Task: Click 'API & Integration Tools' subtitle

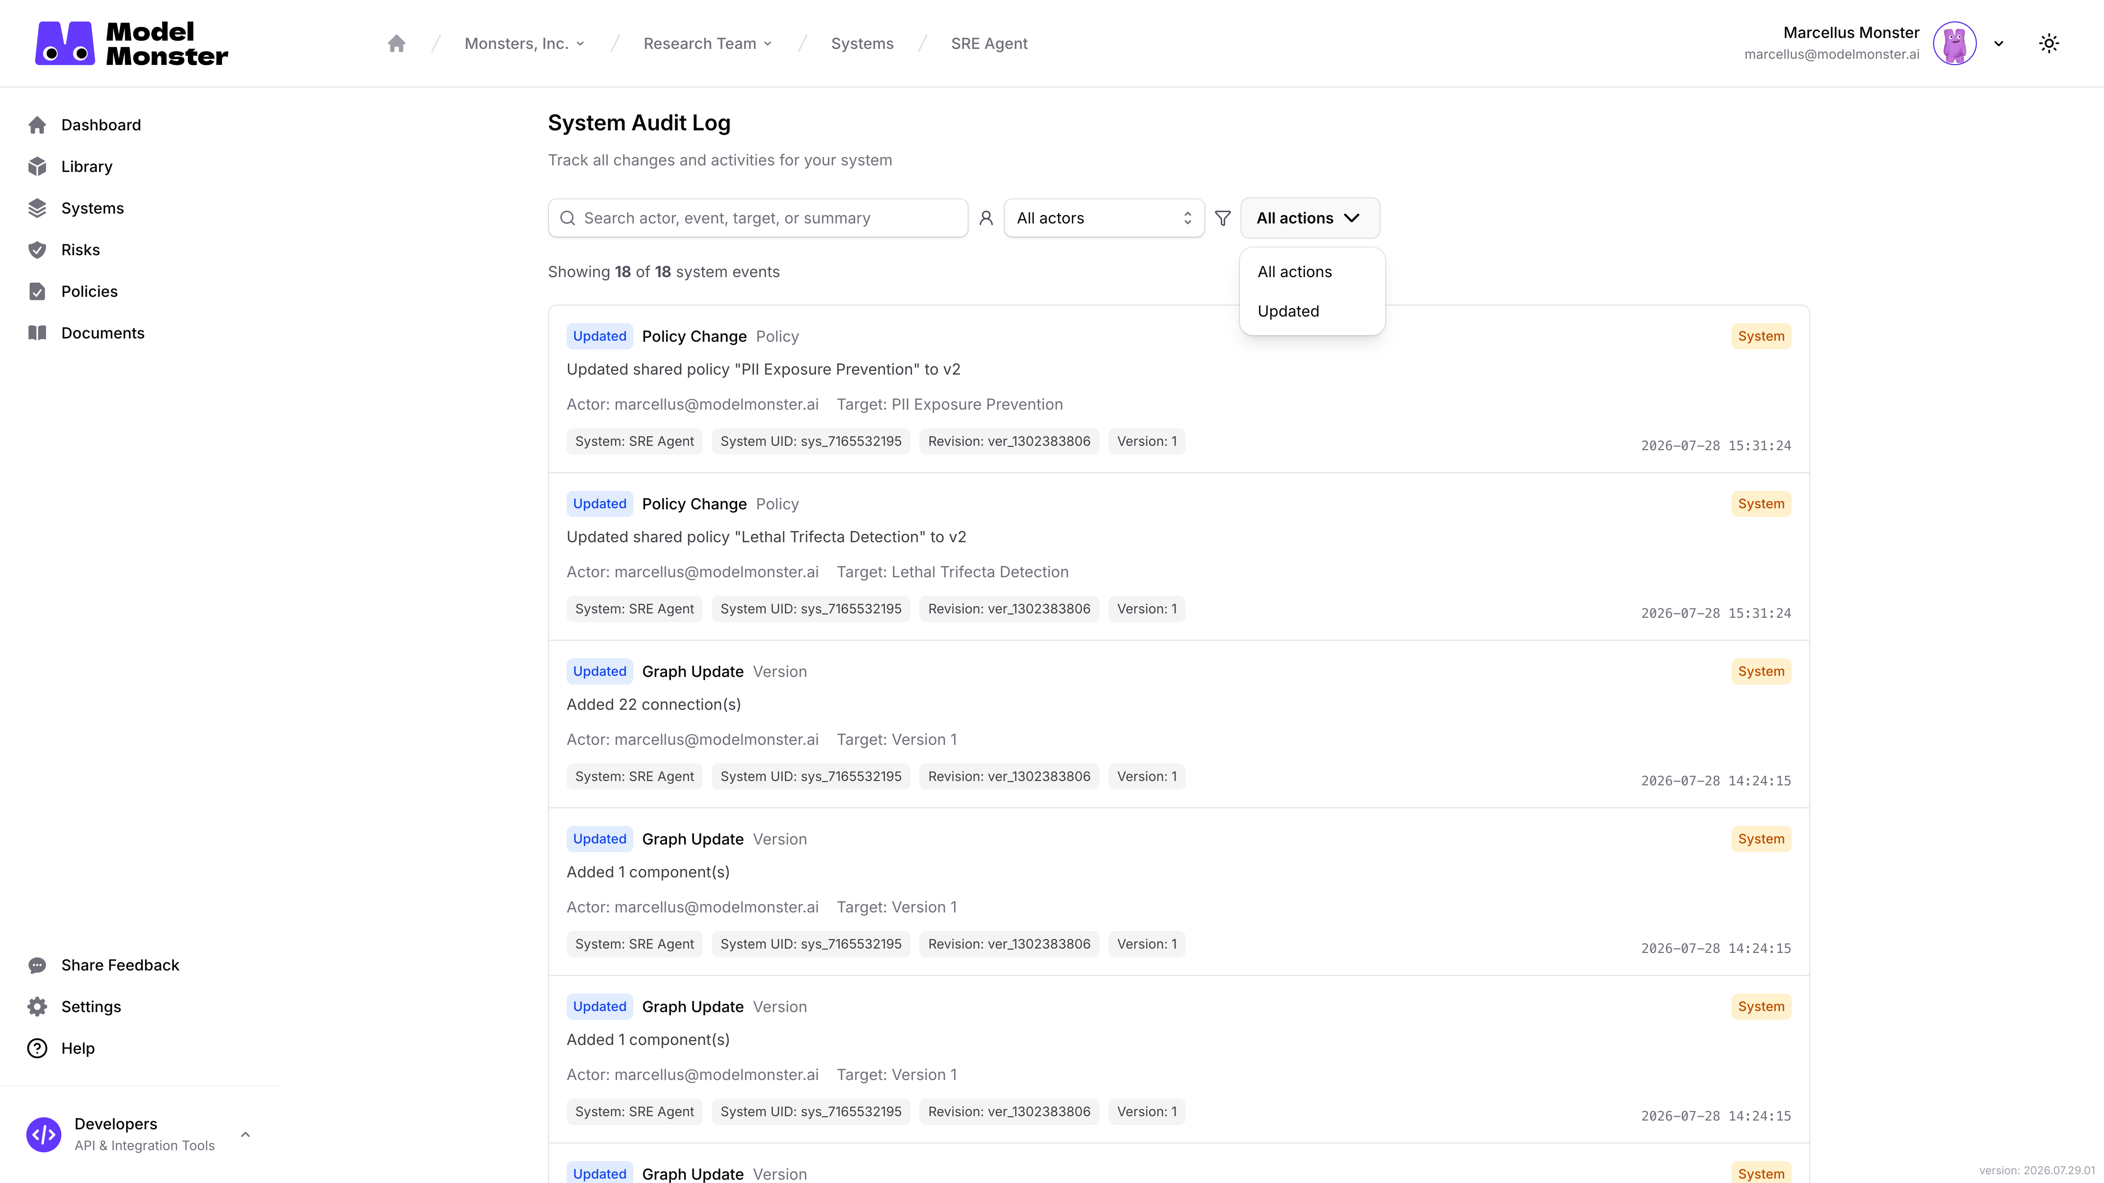Action: (x=145, y=1145)
